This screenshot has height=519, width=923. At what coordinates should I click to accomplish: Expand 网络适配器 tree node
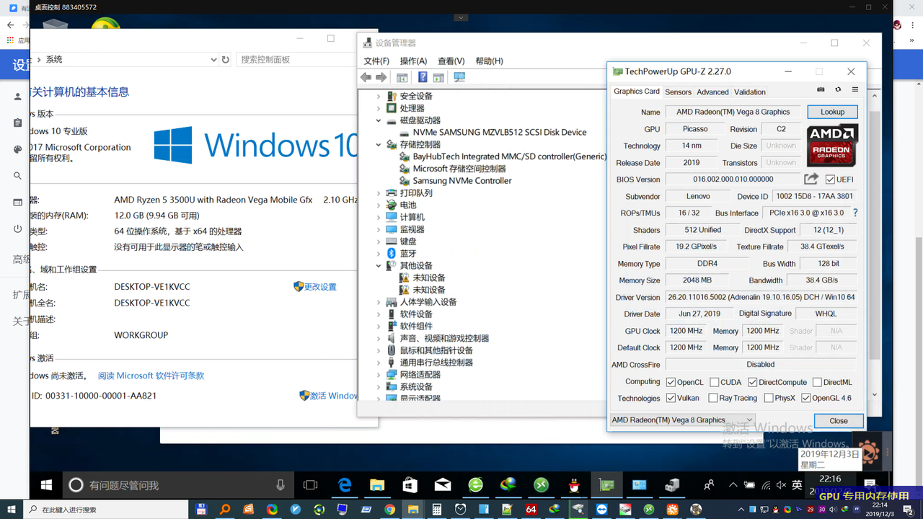(x=379, y=375)
